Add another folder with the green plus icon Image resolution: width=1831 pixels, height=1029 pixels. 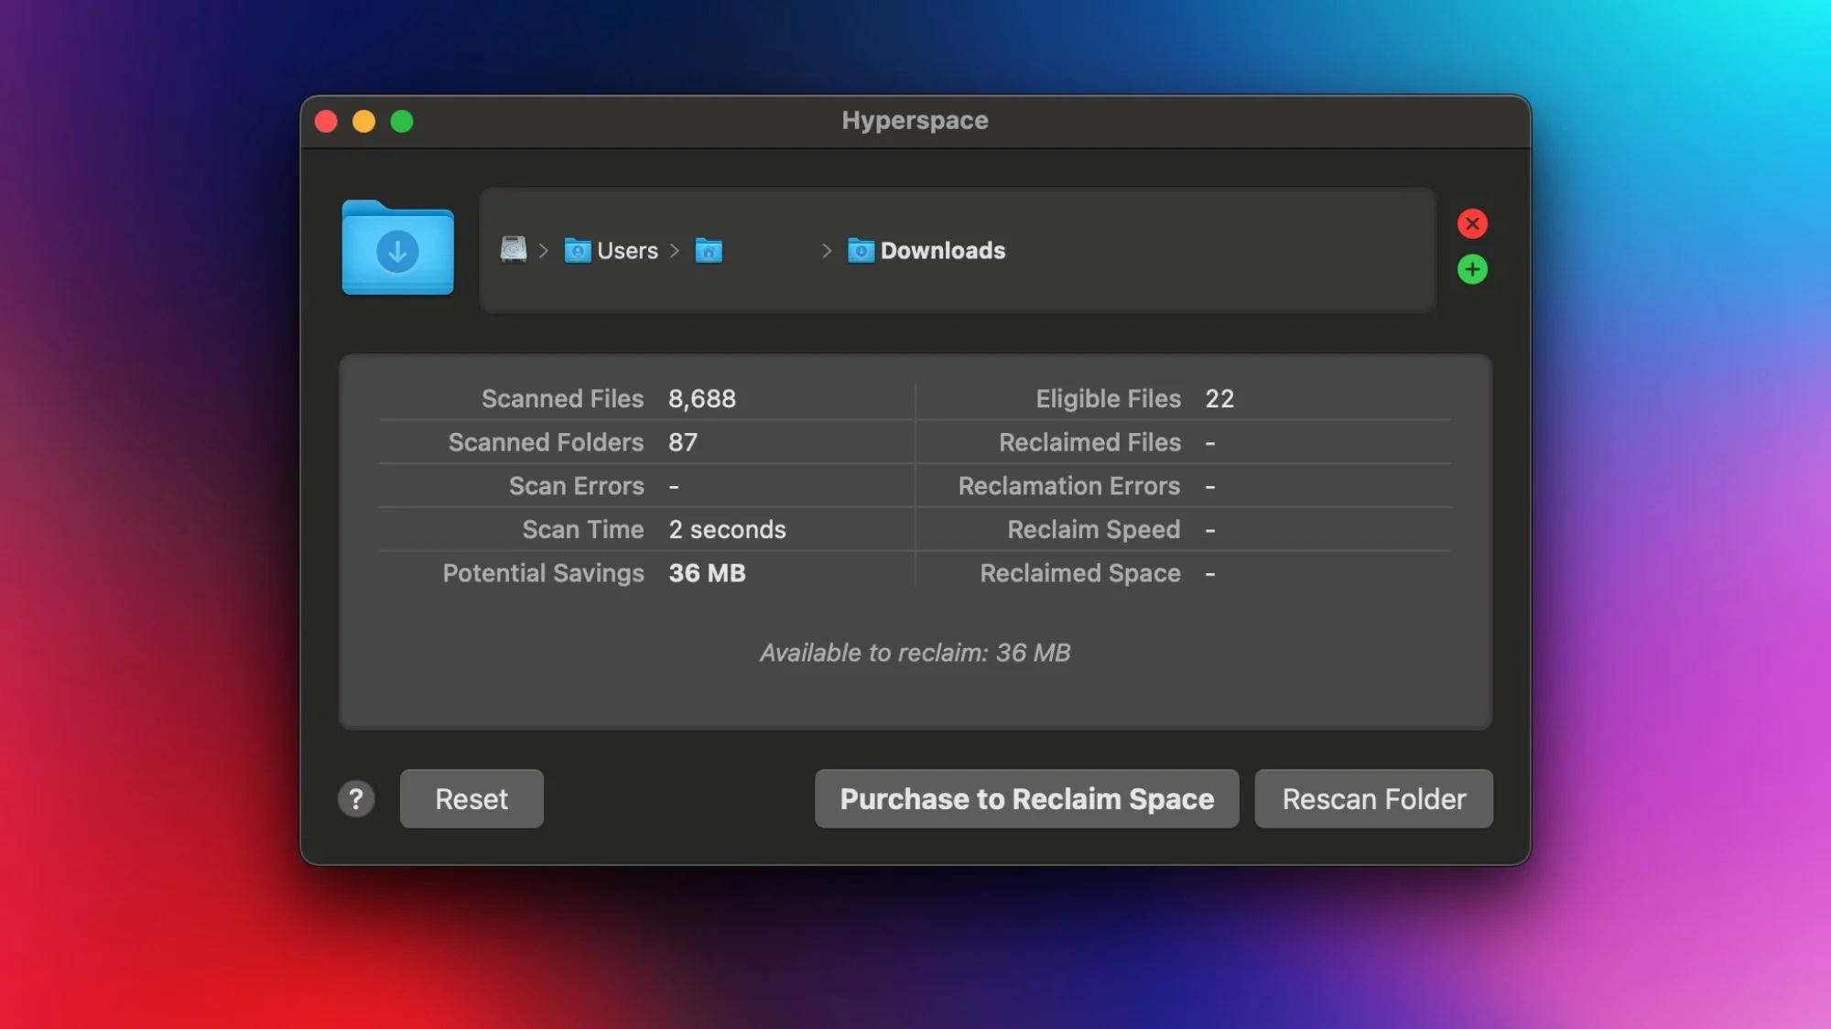point(1472,268)
